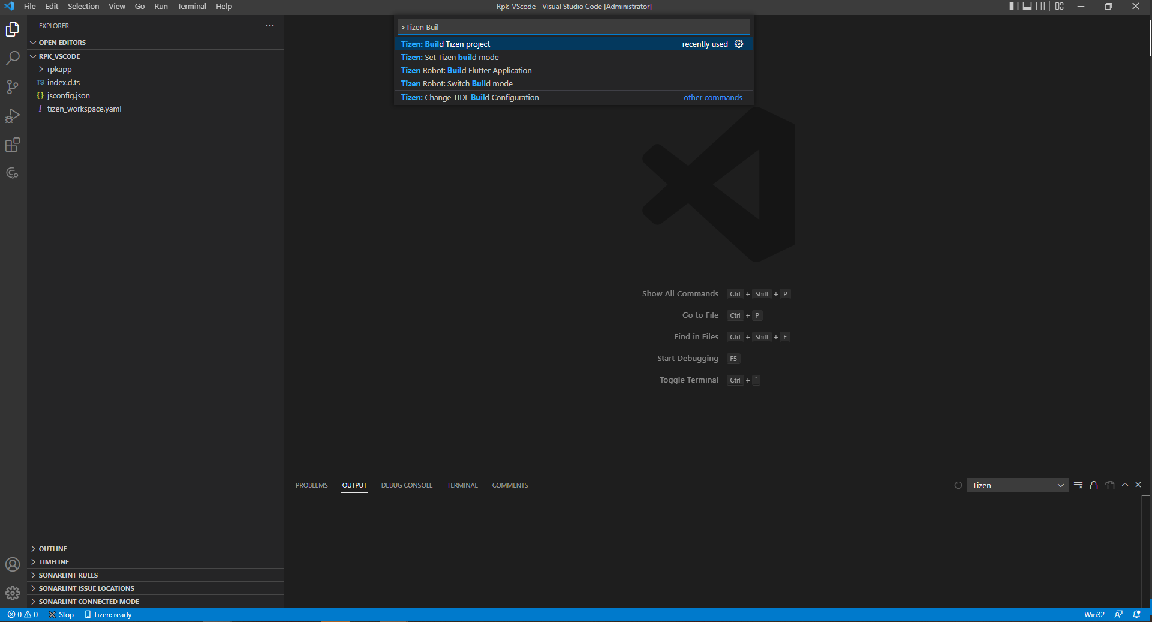Expand the Outline section
The height and width of the screenshot is (622, 1152).
point(53,549)
